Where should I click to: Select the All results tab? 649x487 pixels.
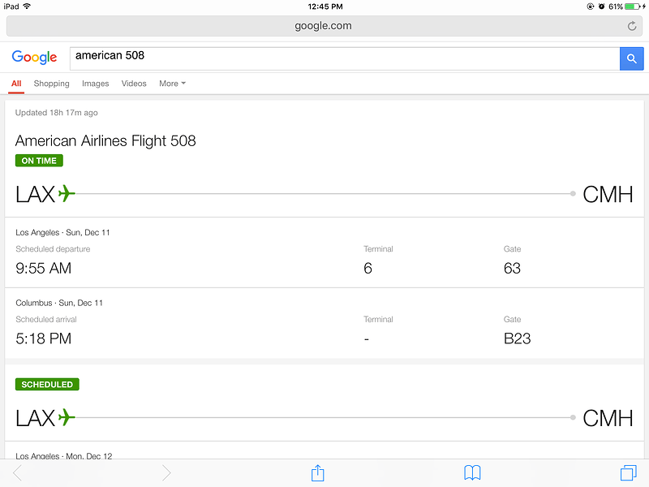point(16,84)
